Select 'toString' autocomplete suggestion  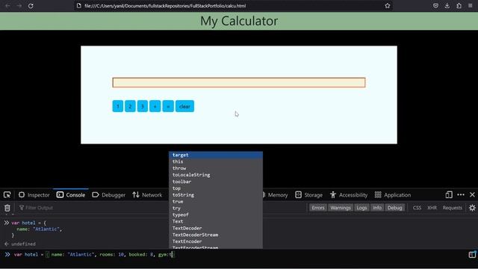[x=216, y=195]
